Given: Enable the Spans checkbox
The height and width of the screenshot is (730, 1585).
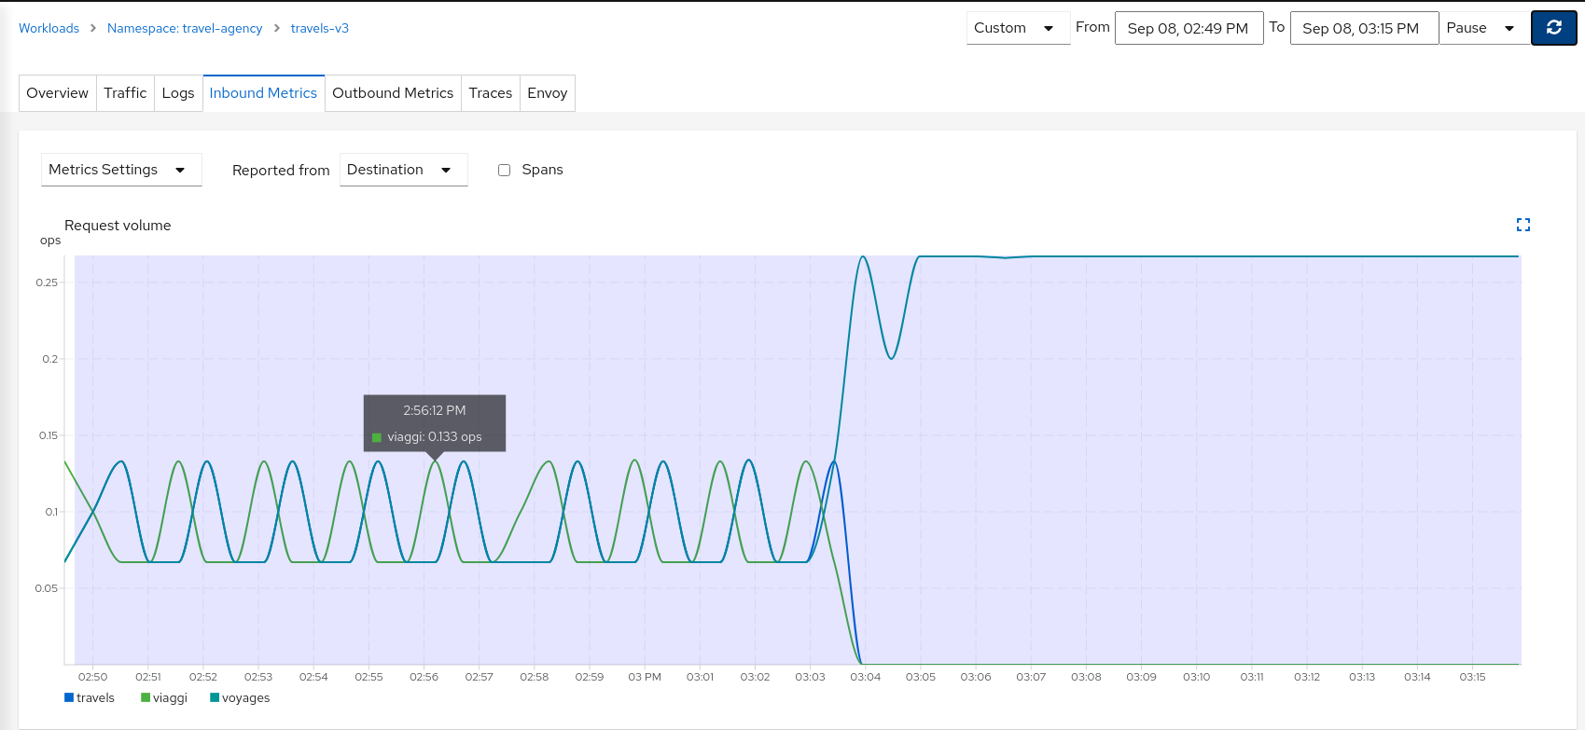Looking at the screenshot, I should point(505,170).
